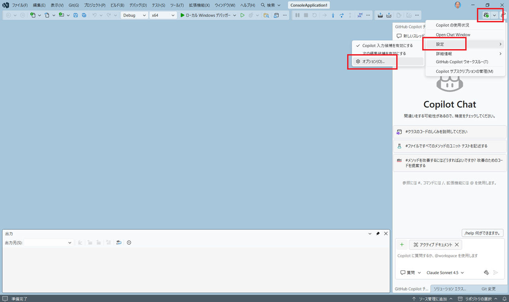Click the green plus to add chat context

[401, 244]
